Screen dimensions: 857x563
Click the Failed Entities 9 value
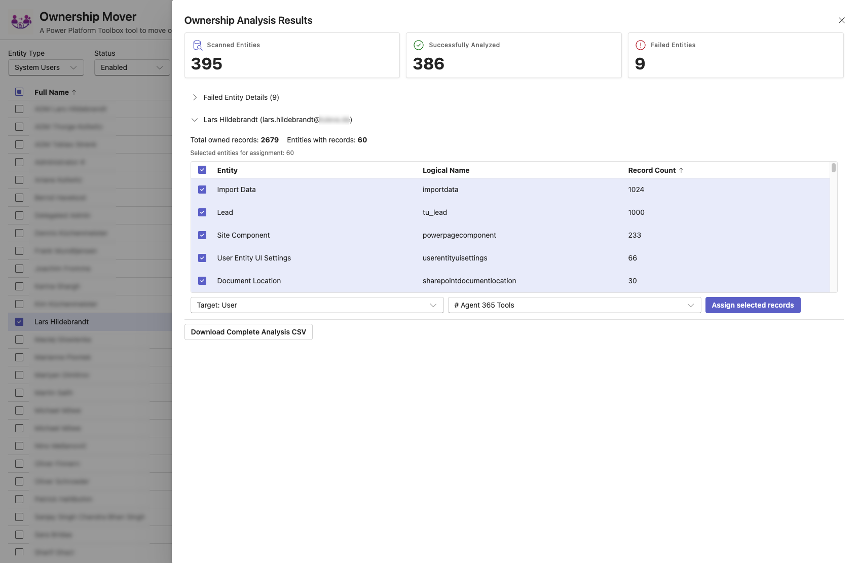click(x=640, y=64)
